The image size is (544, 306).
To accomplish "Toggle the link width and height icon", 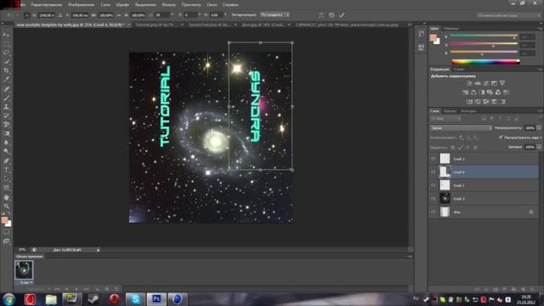I will click(119, 15).
